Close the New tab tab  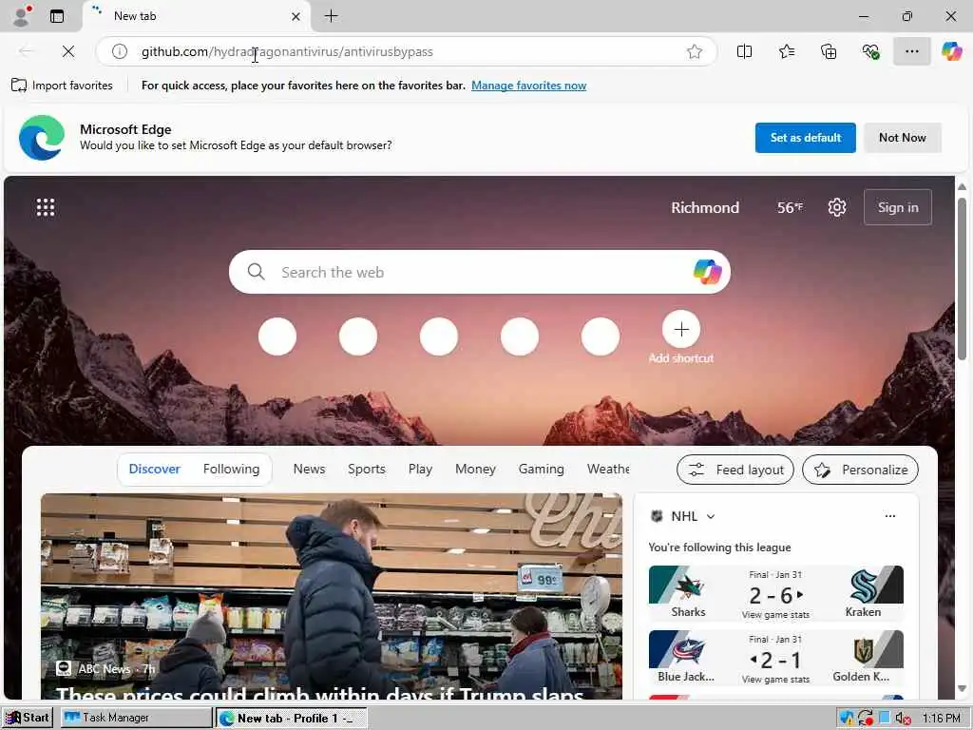pos(296,16)
